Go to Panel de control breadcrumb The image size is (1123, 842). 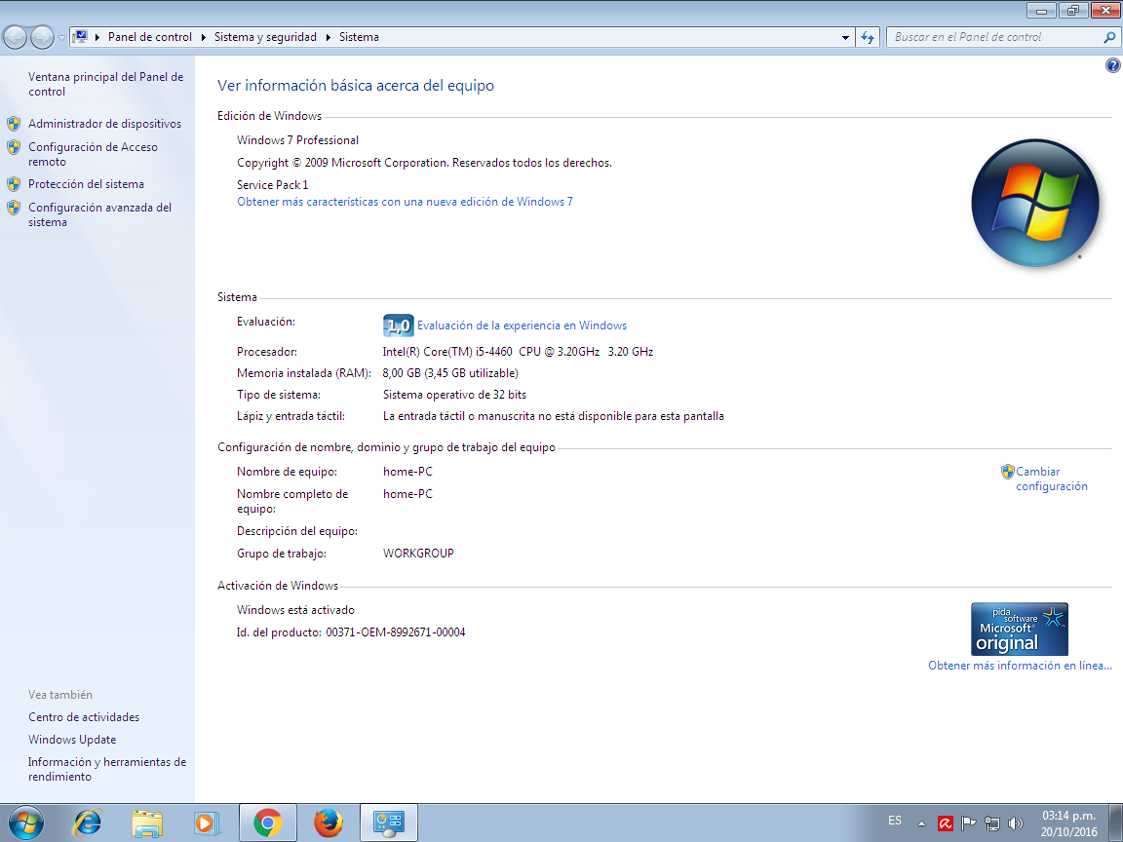coord(150,37)
